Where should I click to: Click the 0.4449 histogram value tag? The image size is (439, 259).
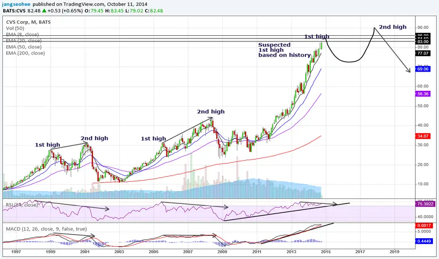[423, 241]
